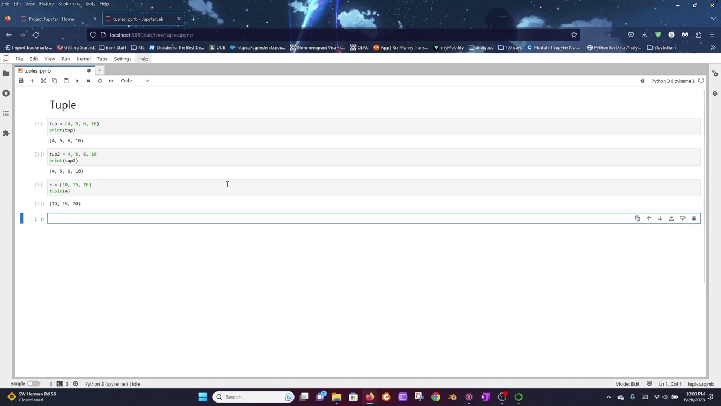
Task: Open the Table of Contents panel
Action: [6, 113]
